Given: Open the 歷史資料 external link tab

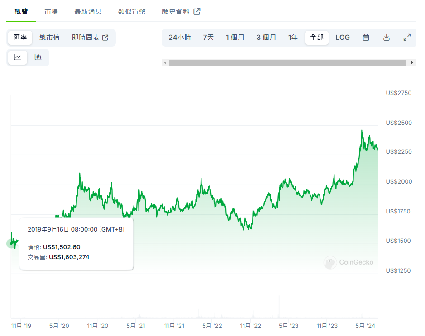Looking at the screenshot, I should (181, 12).
